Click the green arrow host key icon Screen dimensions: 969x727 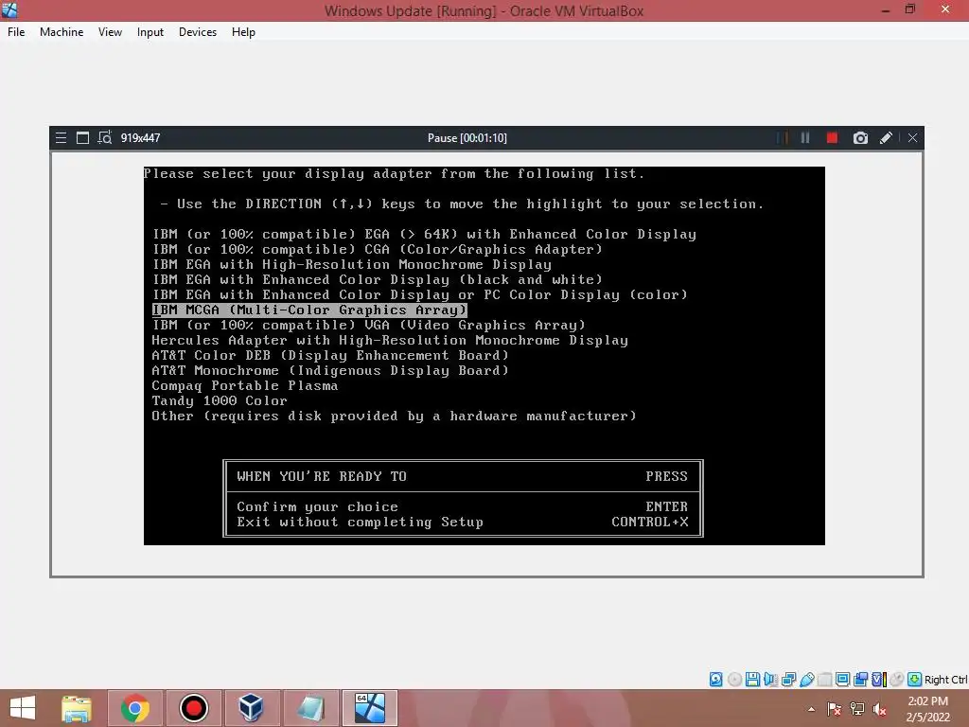[x=915, y=680]
